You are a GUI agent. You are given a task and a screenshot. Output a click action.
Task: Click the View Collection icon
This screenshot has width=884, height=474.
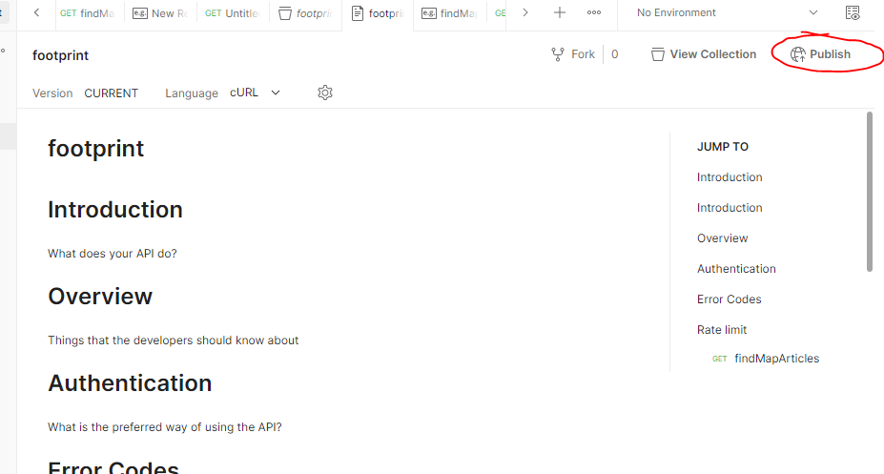coord(657,54)
